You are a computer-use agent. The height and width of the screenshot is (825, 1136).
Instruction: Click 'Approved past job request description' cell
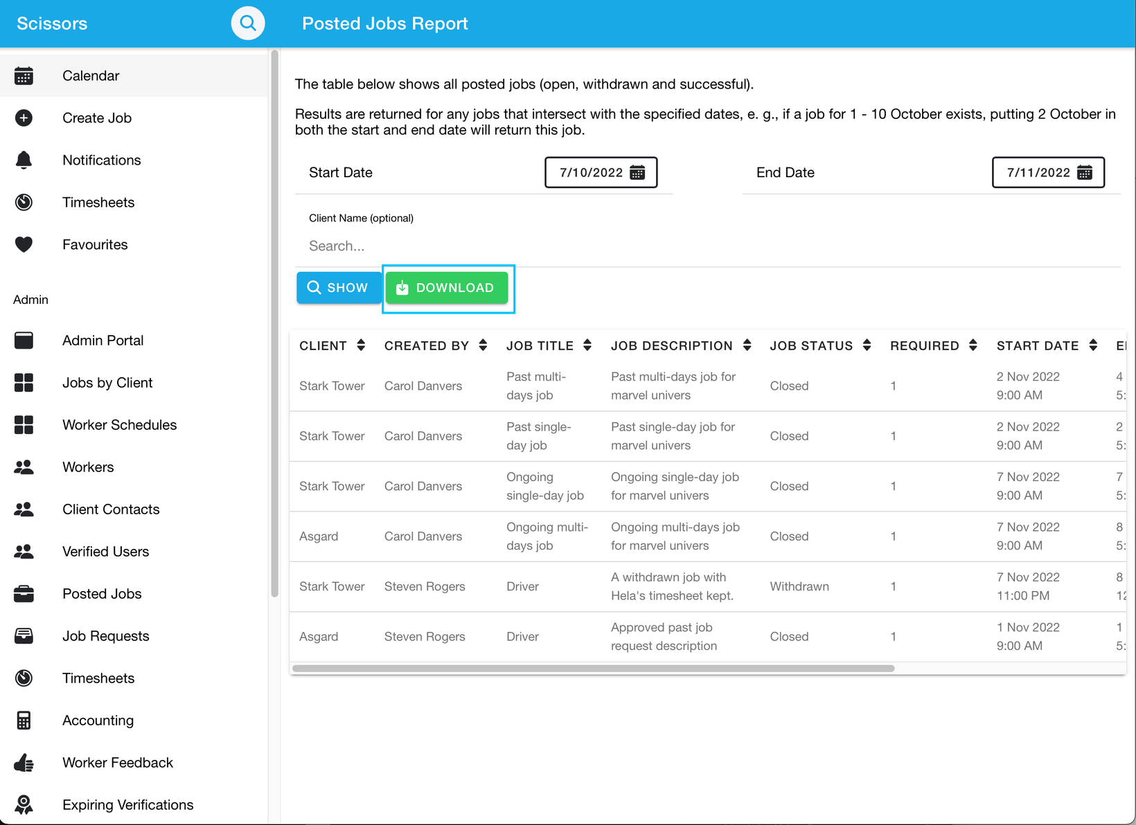pos(664,637)
